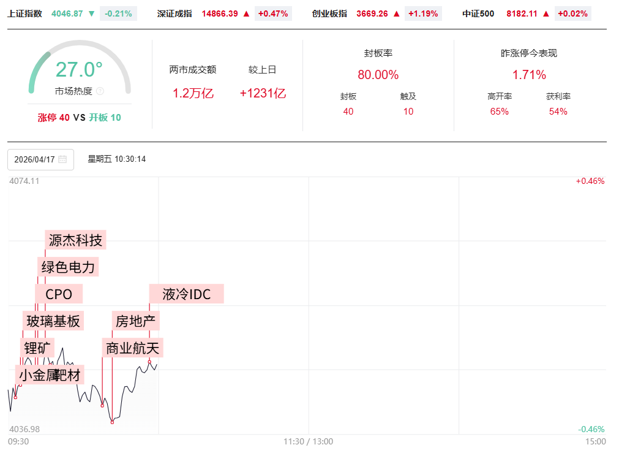Click the 开板 10 count

(105, 118)
